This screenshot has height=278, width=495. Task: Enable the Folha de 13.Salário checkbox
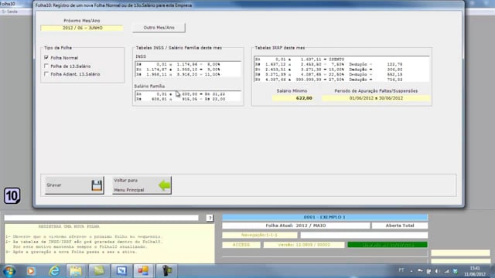point(46,66)
